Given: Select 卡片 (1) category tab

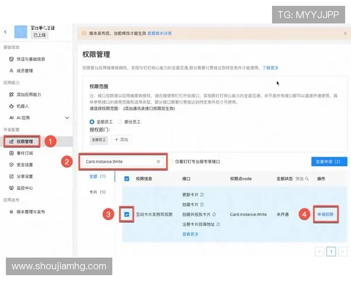Looking at the screenshot, I should 97,192.
